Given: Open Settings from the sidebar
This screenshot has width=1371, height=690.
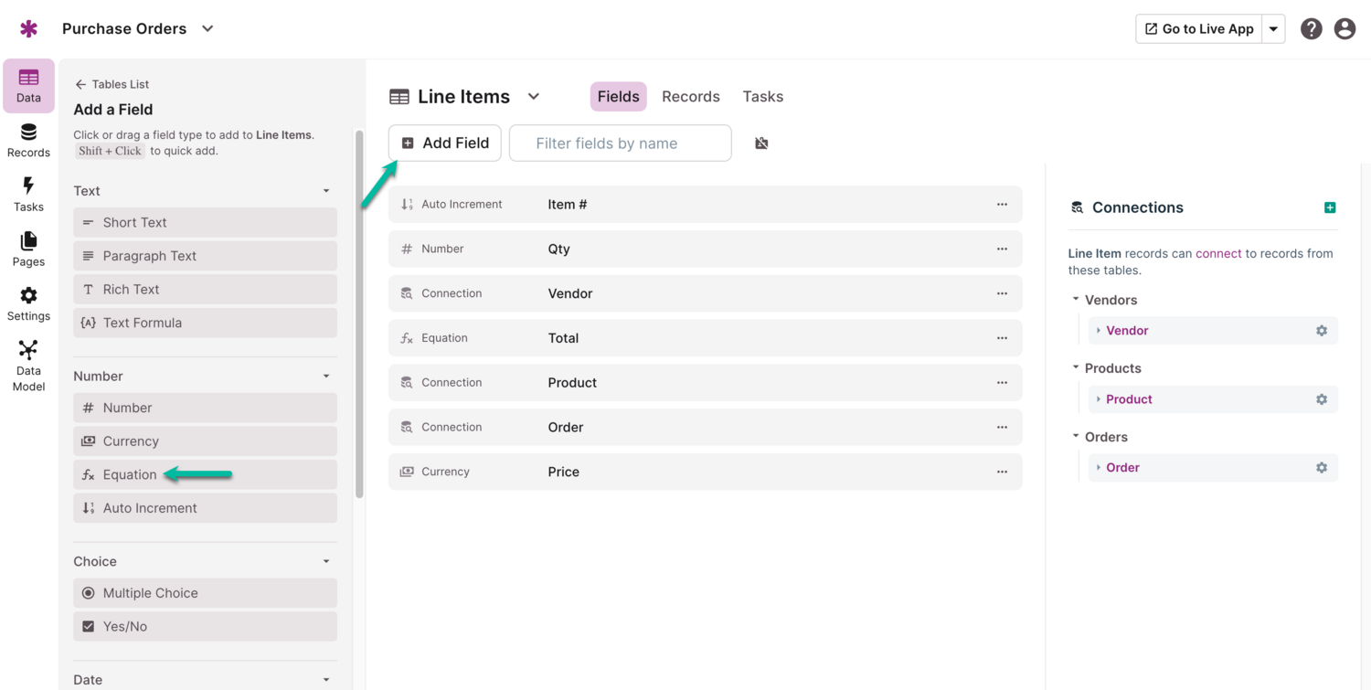Looking at the screenshot, I should tap(27, 303).
